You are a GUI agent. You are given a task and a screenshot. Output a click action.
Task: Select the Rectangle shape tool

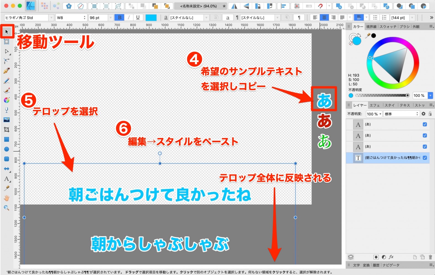pyautogui.click(x=7, y=139)
